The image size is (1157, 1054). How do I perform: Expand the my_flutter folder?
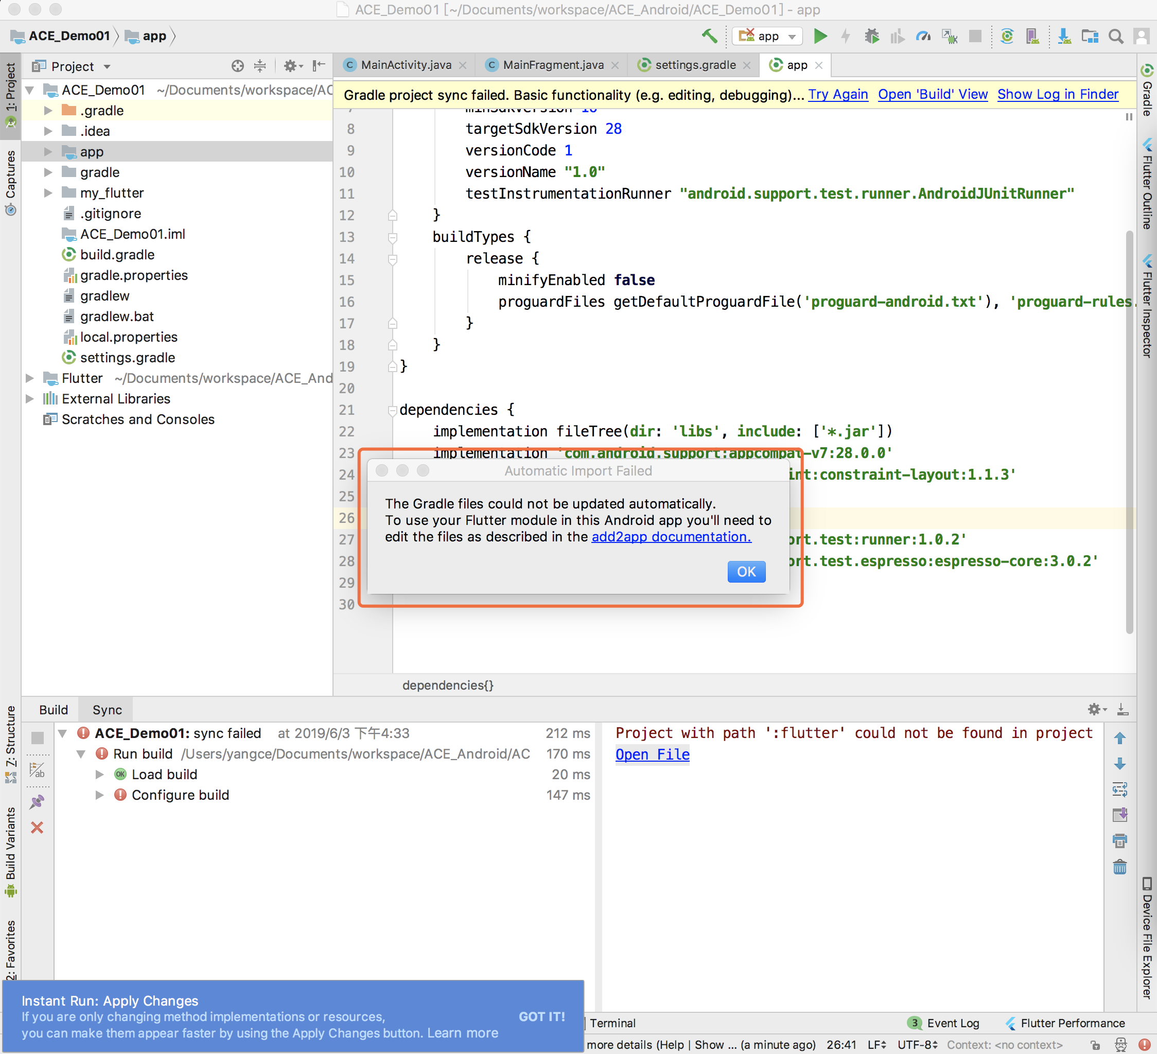[48, 193]
